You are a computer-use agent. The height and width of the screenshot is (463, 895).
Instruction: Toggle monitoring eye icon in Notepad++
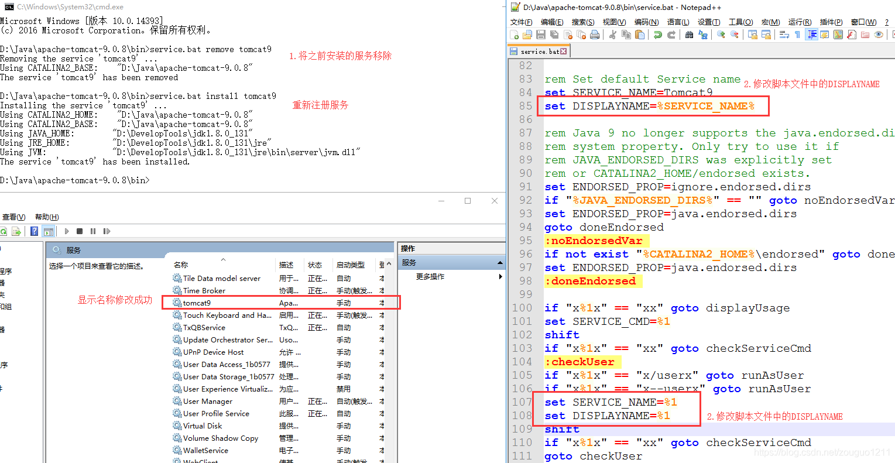pos(879,35)
